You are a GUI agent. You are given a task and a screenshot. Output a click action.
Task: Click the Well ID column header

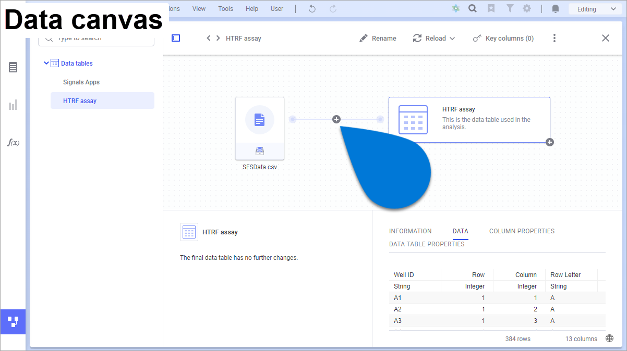[415, 274]
